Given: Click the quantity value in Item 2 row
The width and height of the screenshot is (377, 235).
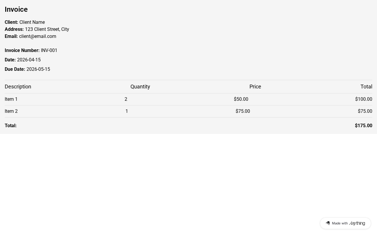Looking at the screenshot, I should tap(127, 111).
